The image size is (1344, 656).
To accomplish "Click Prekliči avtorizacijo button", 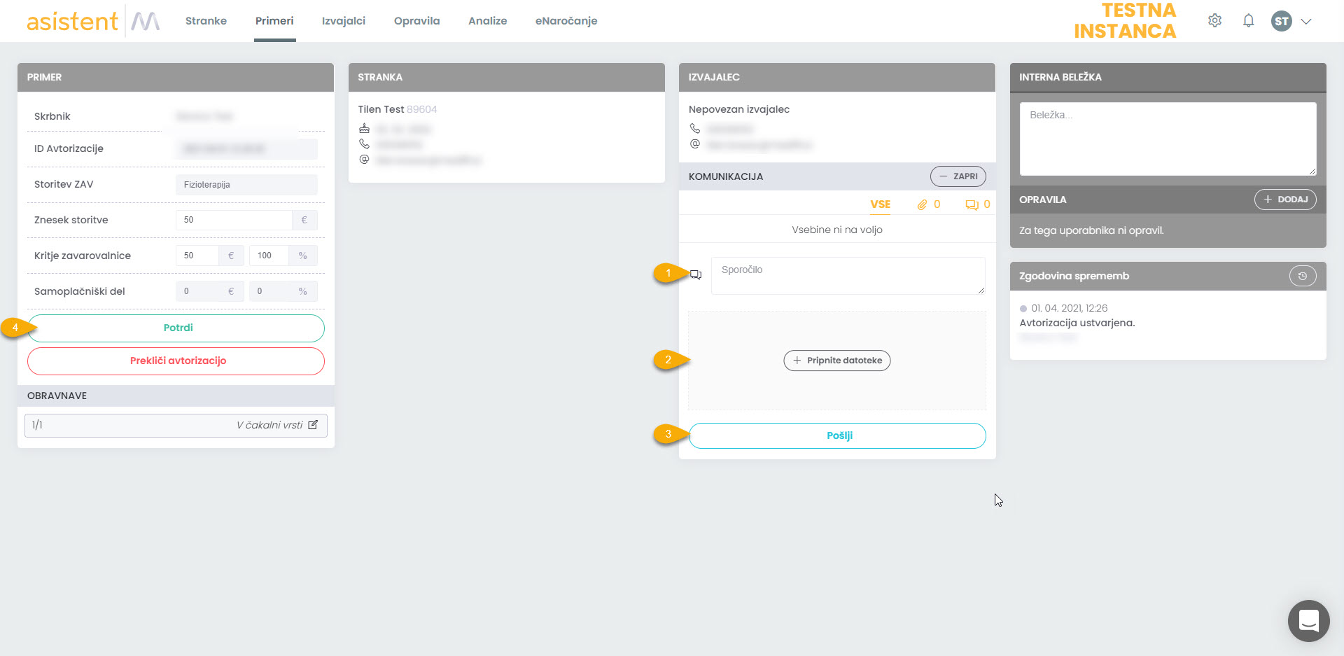I will coord(176,361).
